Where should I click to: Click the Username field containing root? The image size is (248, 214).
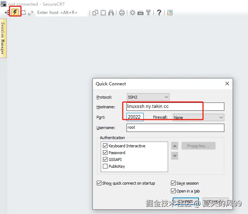coord(175,128)
